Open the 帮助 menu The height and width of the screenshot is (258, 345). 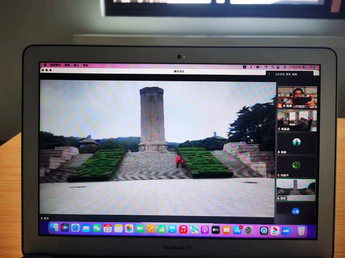tap(86, 65)
